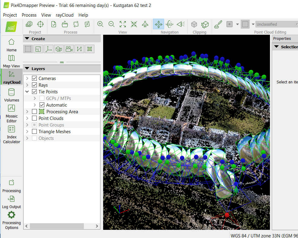The height and width of the screenshot is (238, 298).
Task: Select the Standard navigation mode icon
Action: tap(158, 24)
